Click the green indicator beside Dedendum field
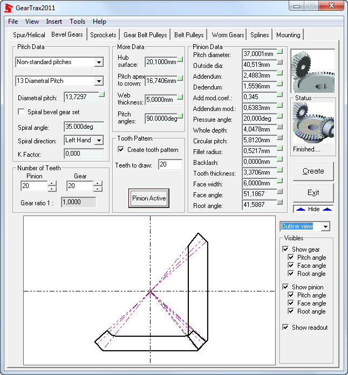The width and height of the screenshot is (348, 375). [x=279, y=84]
